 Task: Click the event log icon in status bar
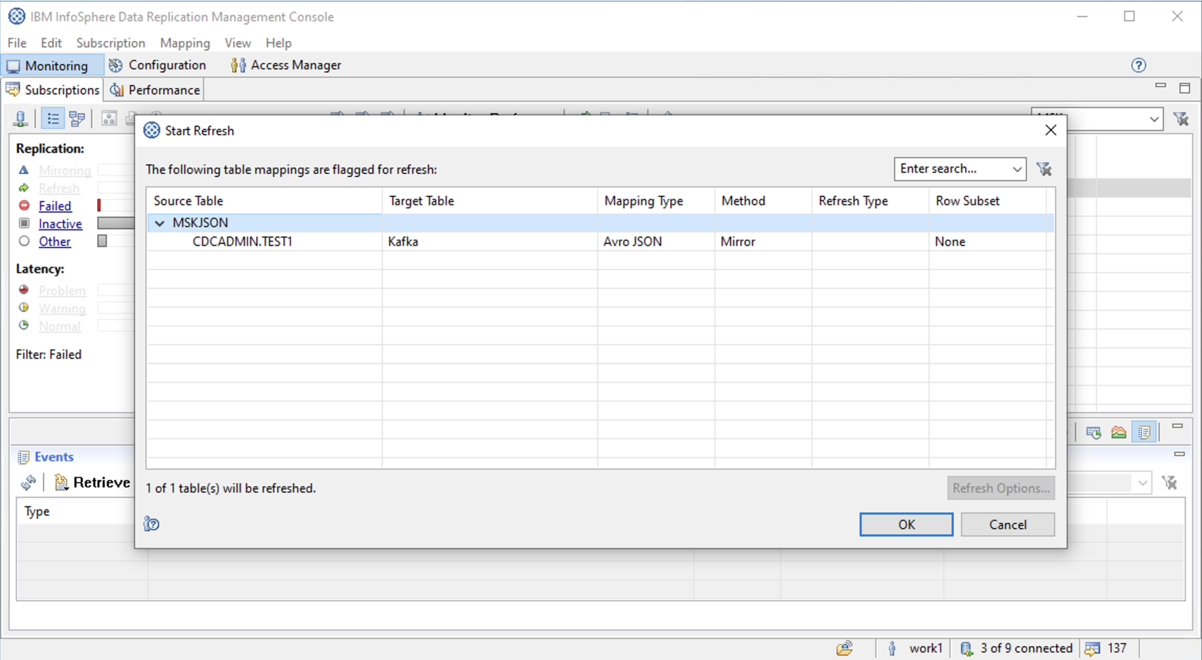(x=1092, y=648)
